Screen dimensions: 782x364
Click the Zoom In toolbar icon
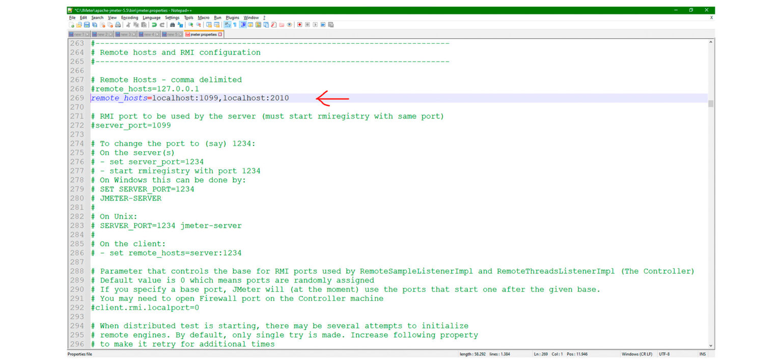[191, 24]
